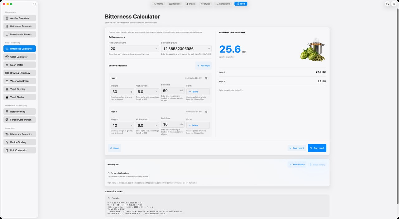Screen dimensions: 399x219
Task: Click the Final wort volume field
Action: (134, 49)
